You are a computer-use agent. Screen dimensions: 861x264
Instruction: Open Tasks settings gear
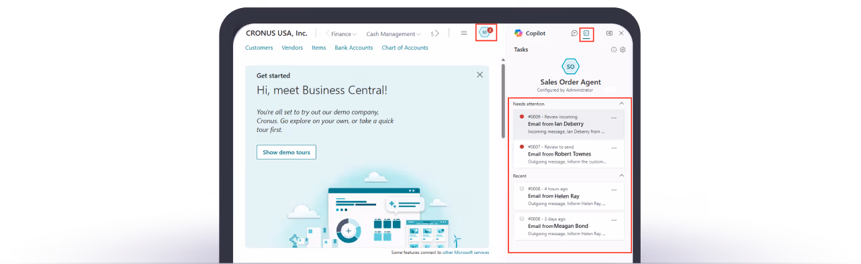point(623,50)
